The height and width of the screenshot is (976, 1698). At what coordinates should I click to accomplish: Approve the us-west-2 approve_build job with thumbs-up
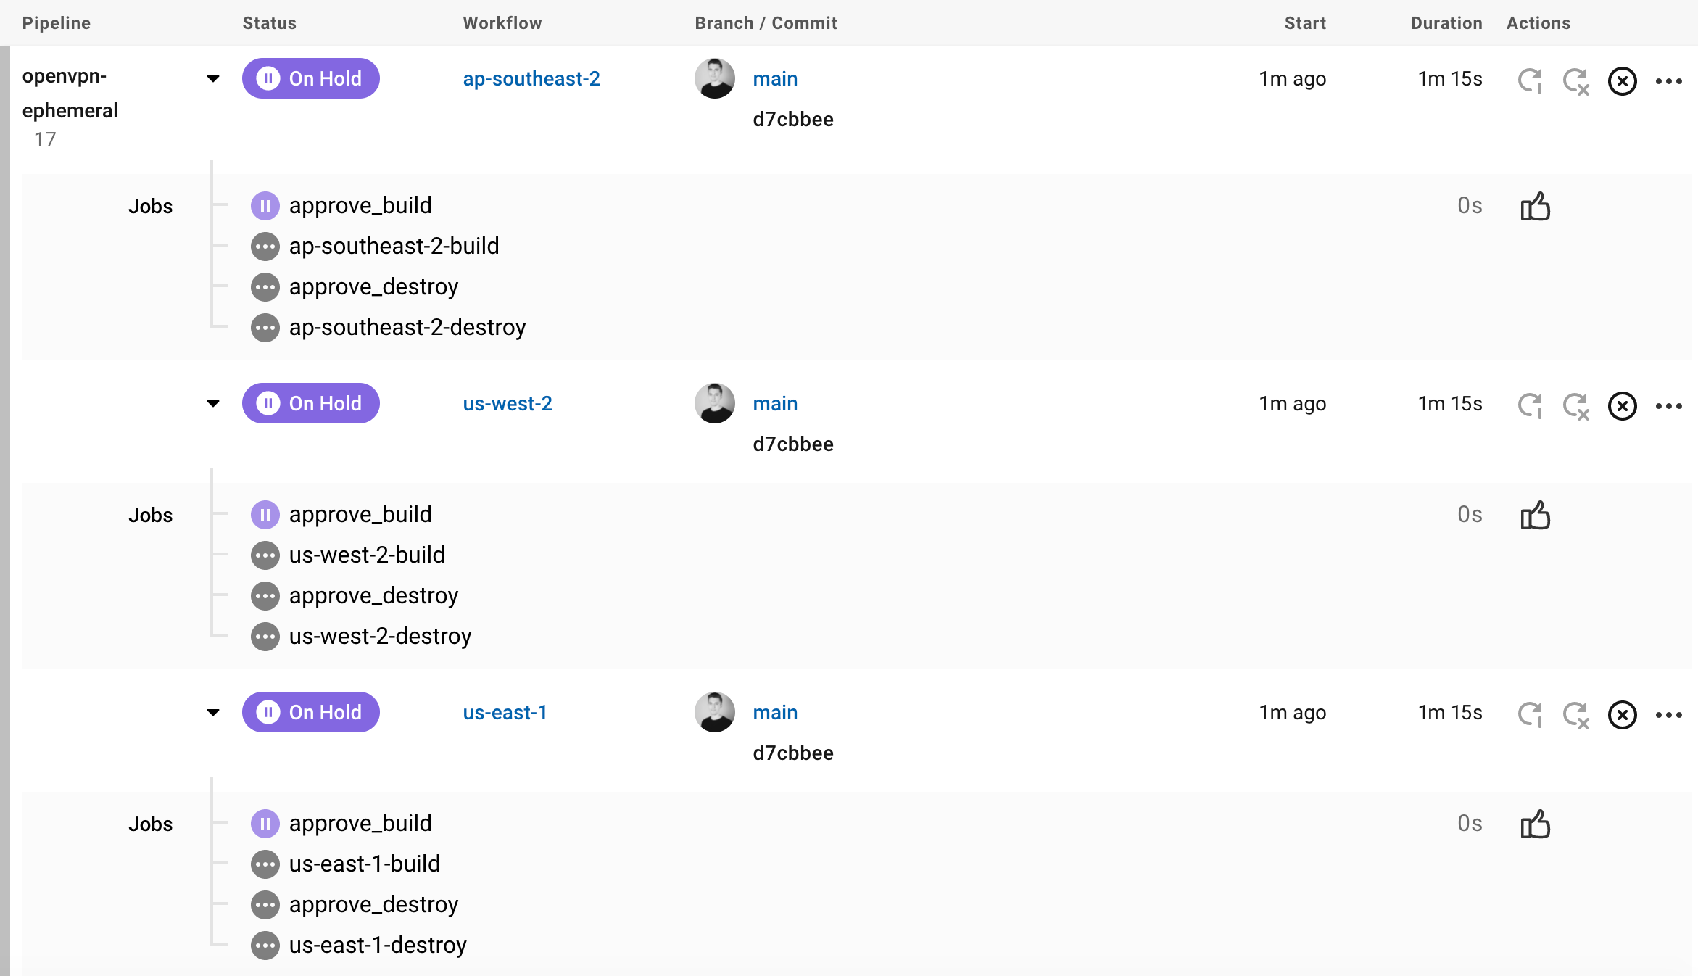1535,516
